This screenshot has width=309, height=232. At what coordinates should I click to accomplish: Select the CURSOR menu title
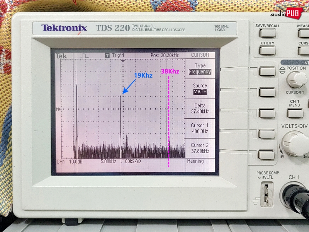(200, 55)
